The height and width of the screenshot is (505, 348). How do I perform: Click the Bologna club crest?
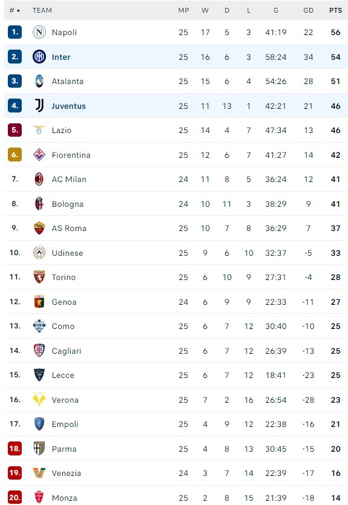[40, 204]
